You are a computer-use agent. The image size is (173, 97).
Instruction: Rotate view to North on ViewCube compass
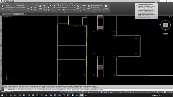tap(165, 20)
